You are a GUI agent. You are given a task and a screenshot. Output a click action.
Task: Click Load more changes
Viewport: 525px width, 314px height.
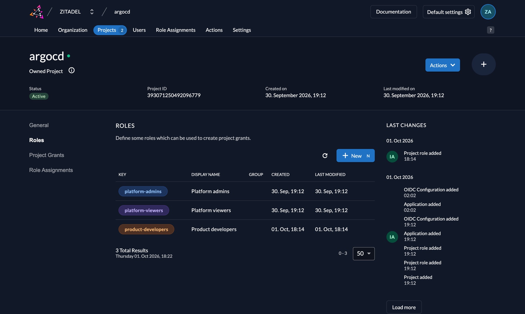(x=404, y=307)
